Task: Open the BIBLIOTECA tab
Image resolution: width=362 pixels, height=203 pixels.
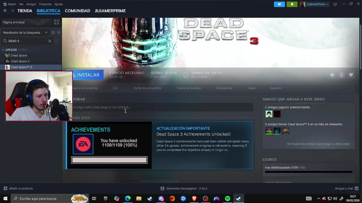Action: pyautogui.click(x=48, y=11)
